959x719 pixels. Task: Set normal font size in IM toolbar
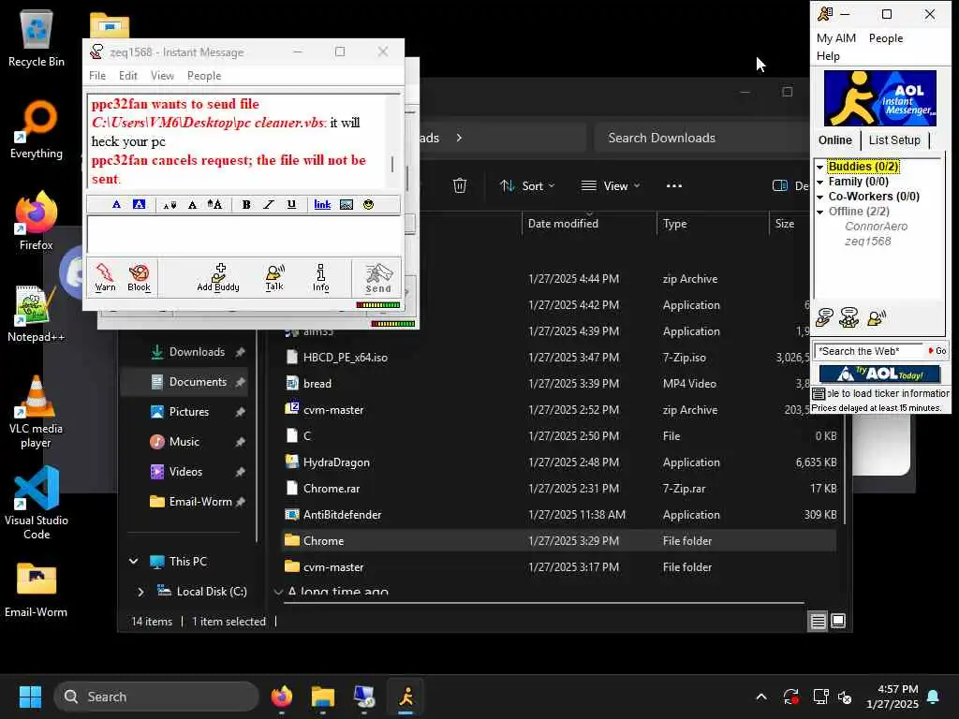coord(192,205)
